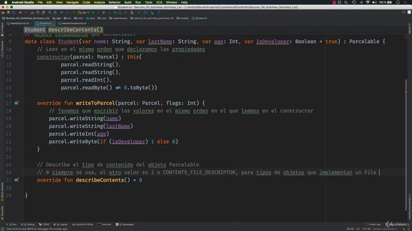Place cursor at end of CONTENTS_FILE_DESCRIPTOR comment line

tap(379, 173)
